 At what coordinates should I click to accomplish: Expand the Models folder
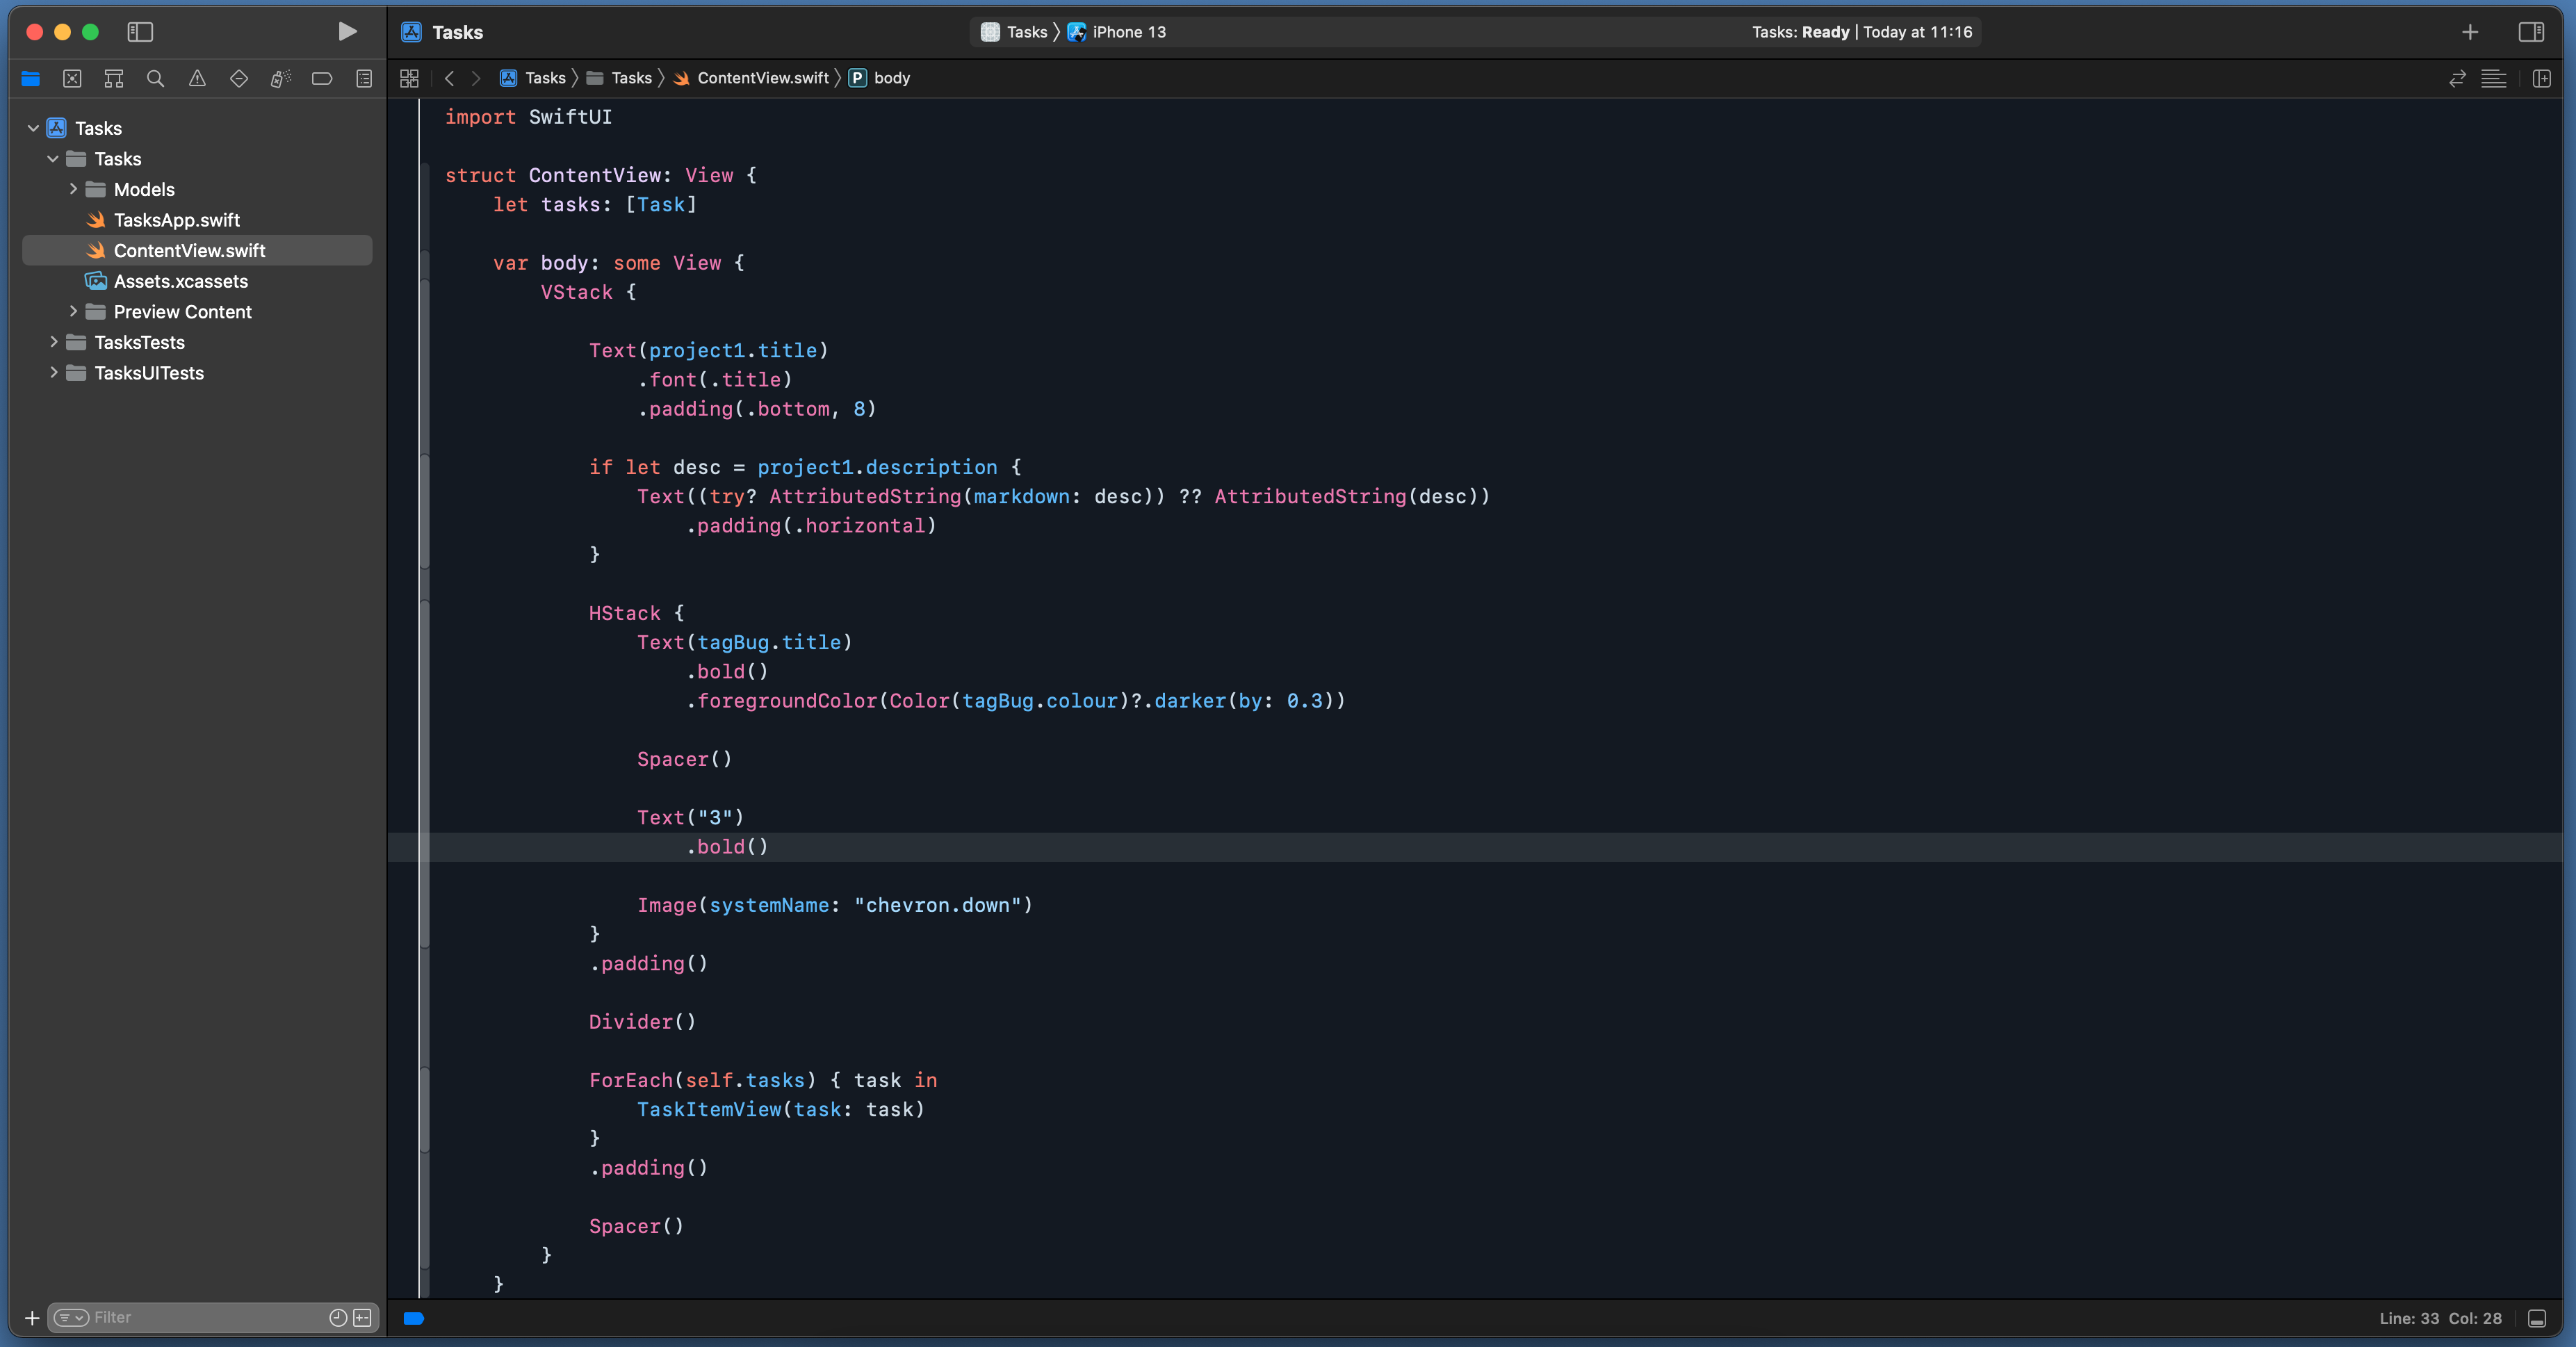[73, 189]
